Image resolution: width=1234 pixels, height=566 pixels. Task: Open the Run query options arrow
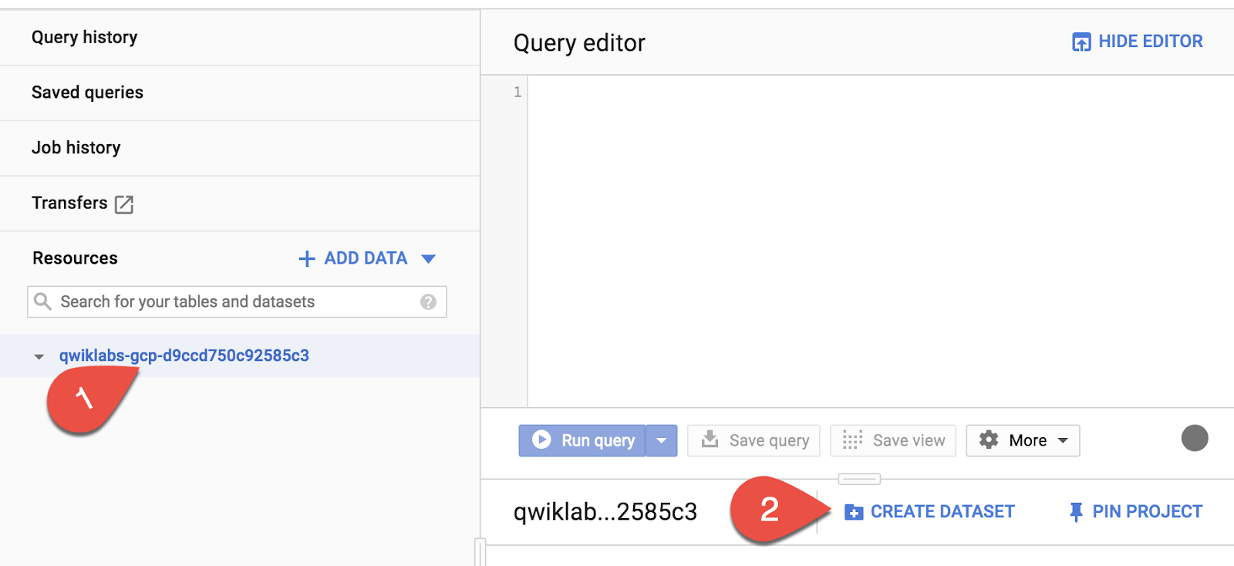tap(661, 440)
